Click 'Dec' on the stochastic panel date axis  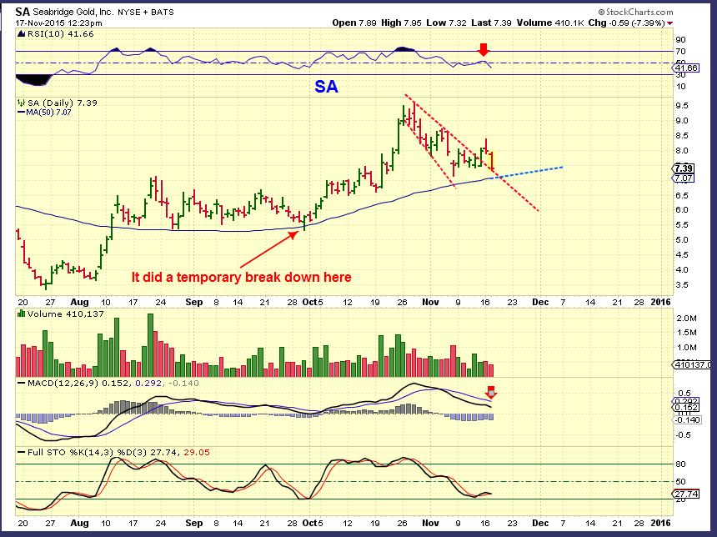tap(540, 523)
